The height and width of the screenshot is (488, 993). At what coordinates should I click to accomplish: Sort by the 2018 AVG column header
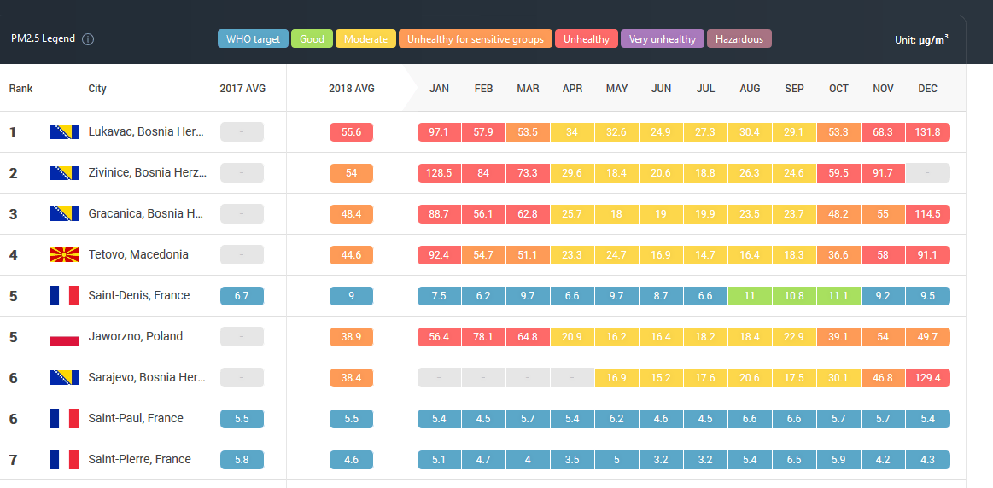[351, 89]
